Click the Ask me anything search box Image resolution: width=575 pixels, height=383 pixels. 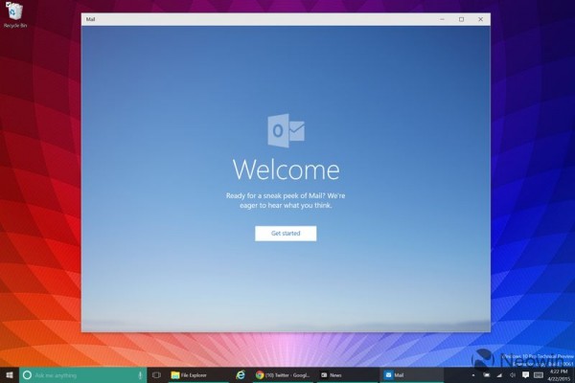pyautogui.click(x=81, y=374)
